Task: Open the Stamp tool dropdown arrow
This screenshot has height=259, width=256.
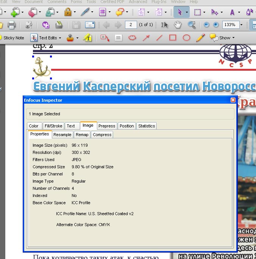Action: (77, 38)
